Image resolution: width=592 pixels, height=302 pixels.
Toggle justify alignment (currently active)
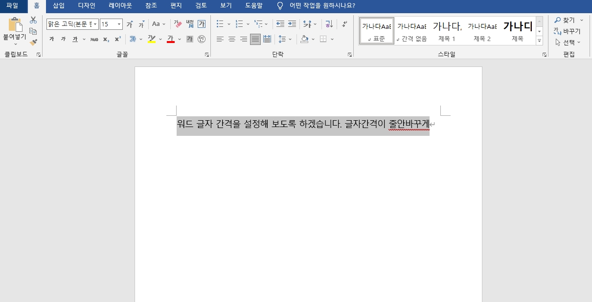(x=255, y=40)
